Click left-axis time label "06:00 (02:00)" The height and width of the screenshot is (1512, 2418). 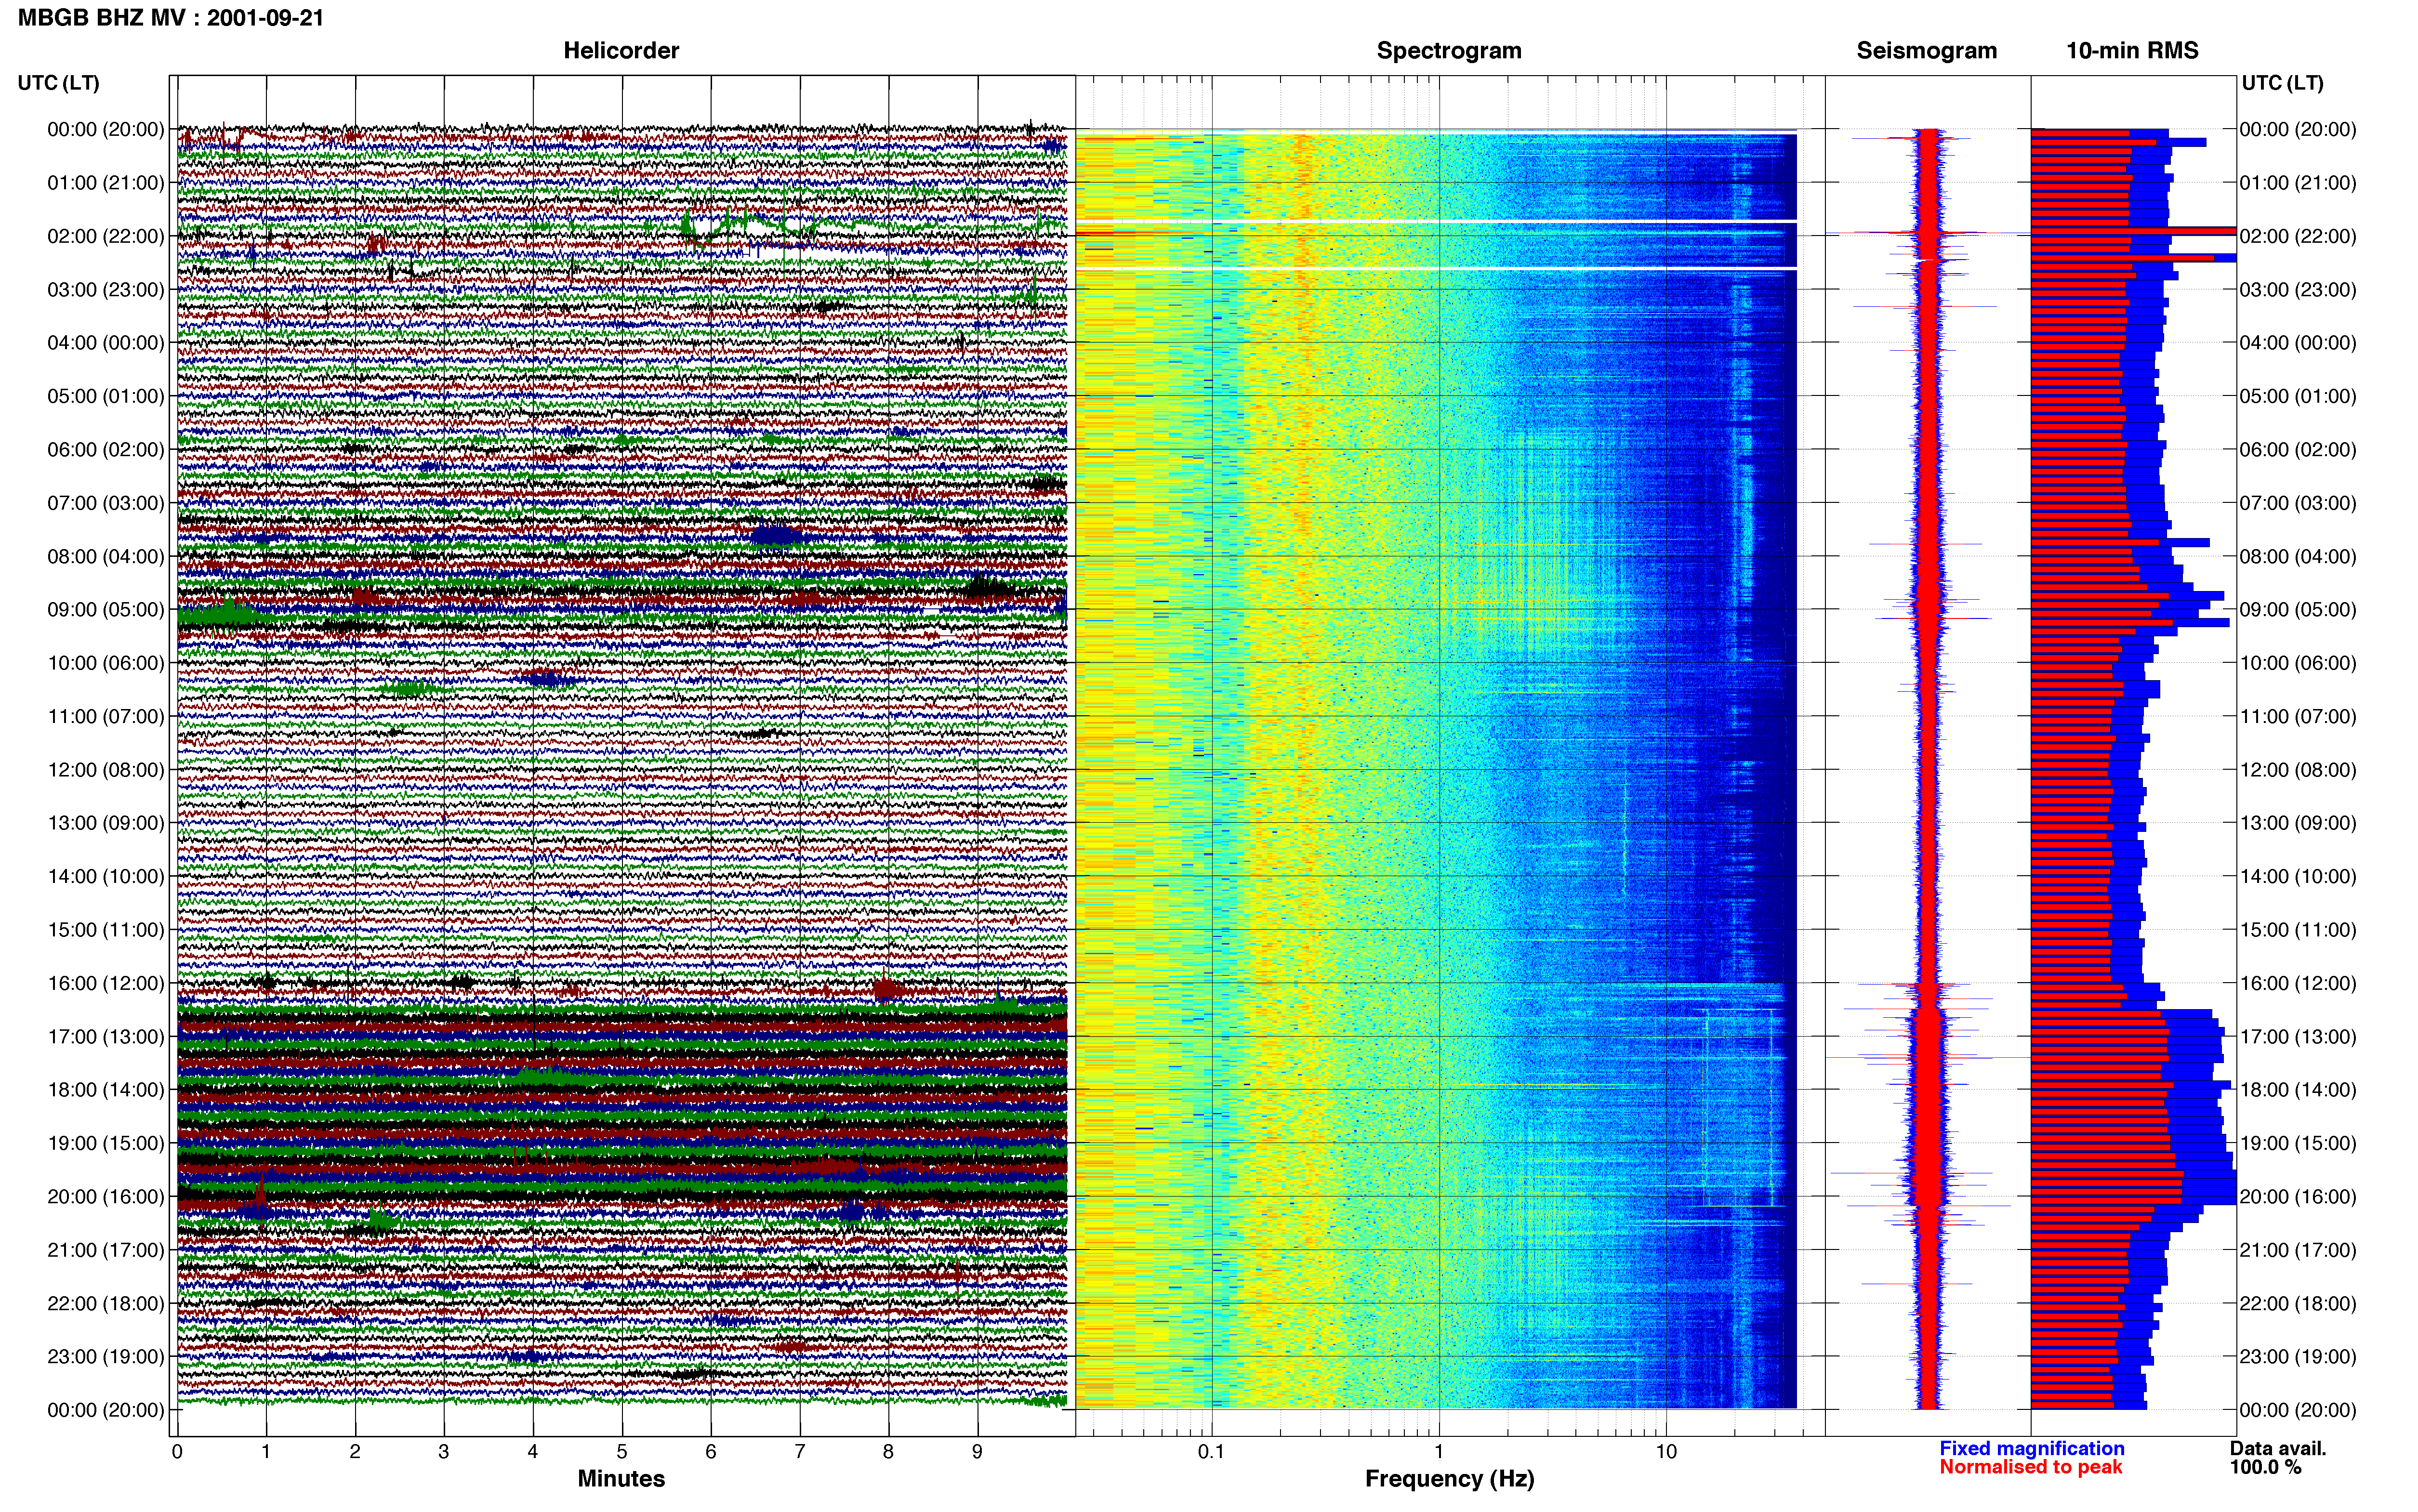click(x=106, y=449)
